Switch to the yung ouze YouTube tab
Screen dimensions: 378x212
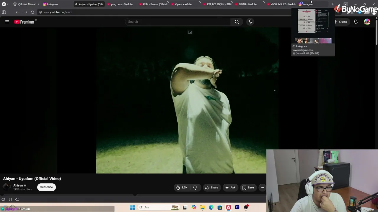point(121,4)
